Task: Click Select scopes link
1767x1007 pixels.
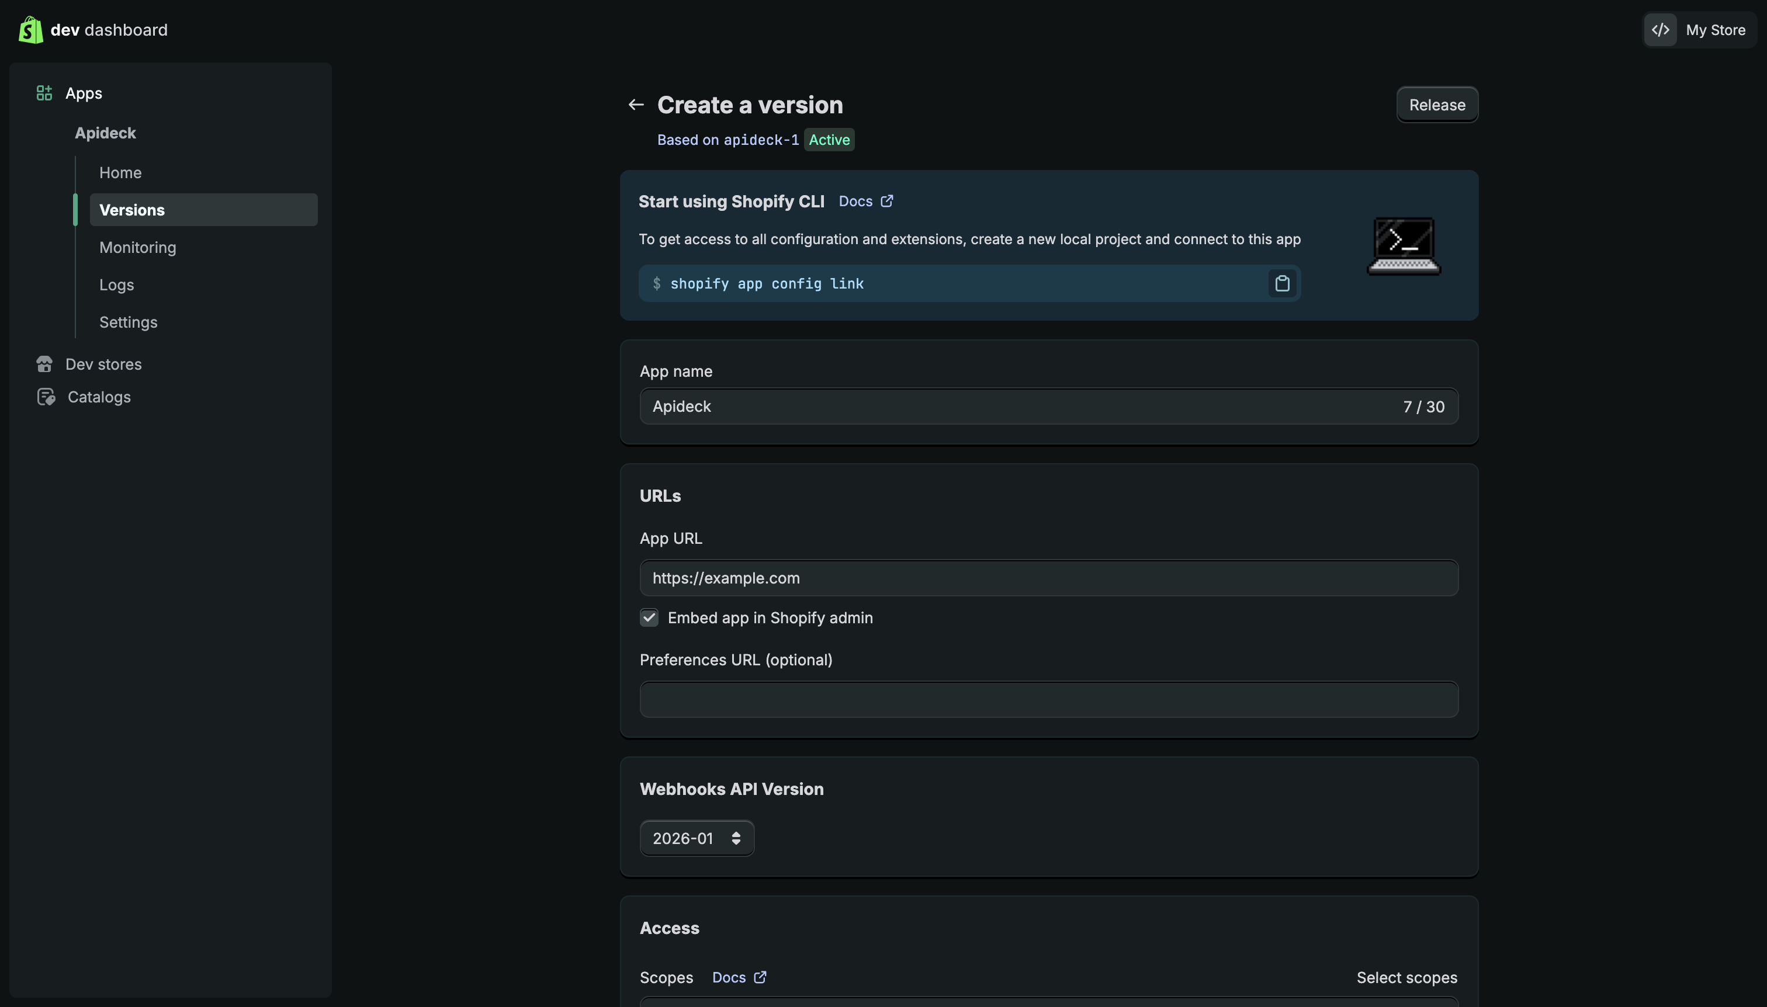Action: coord(1406,977)
